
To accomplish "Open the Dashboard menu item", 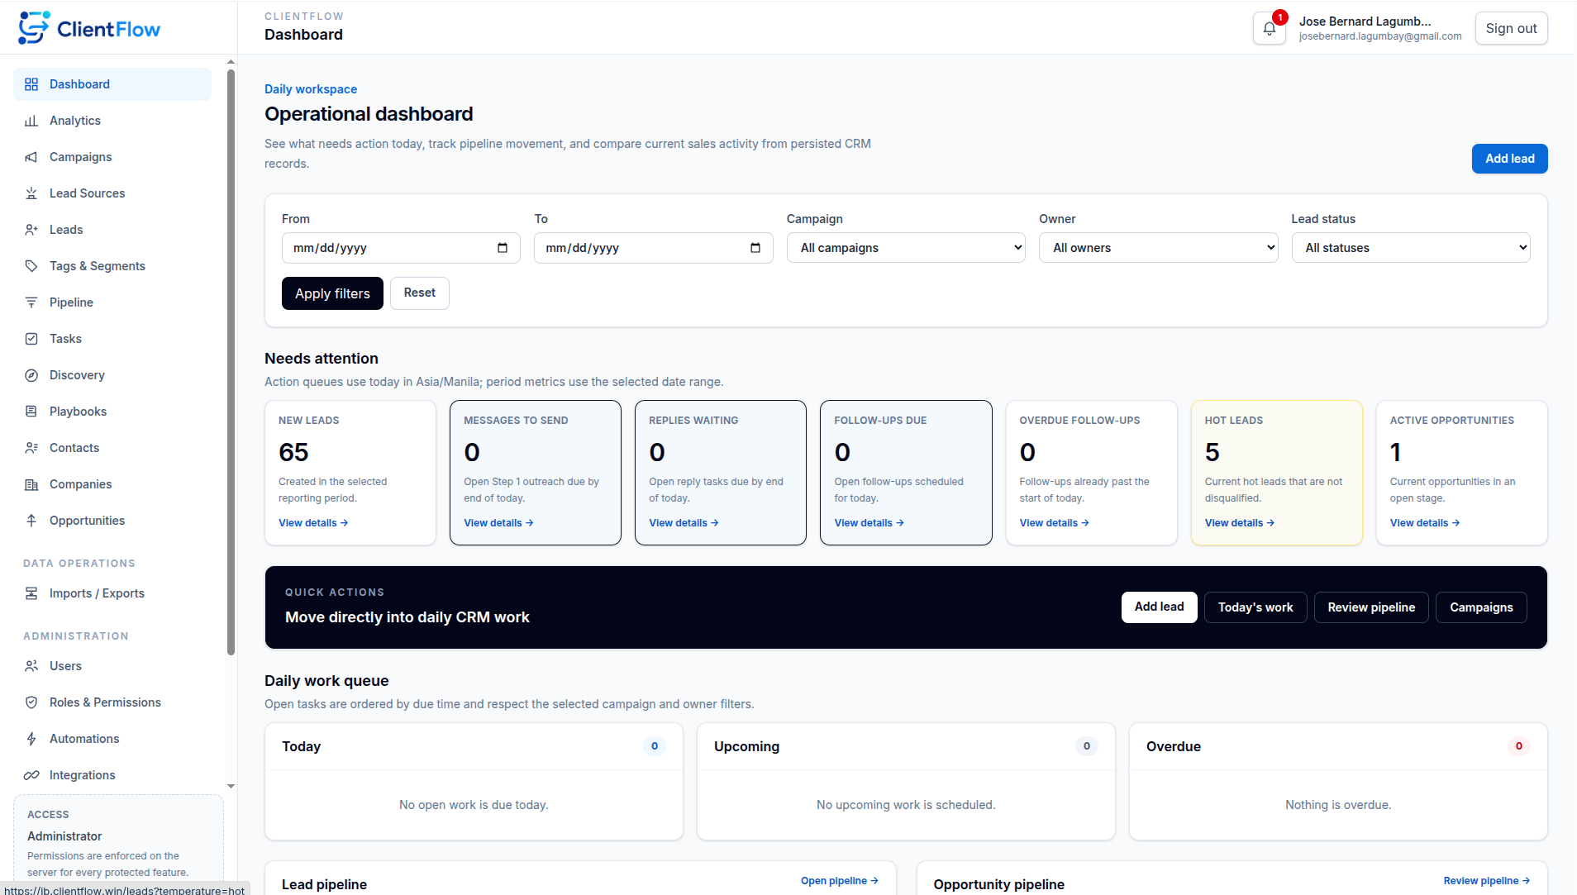I will point(112,84).
